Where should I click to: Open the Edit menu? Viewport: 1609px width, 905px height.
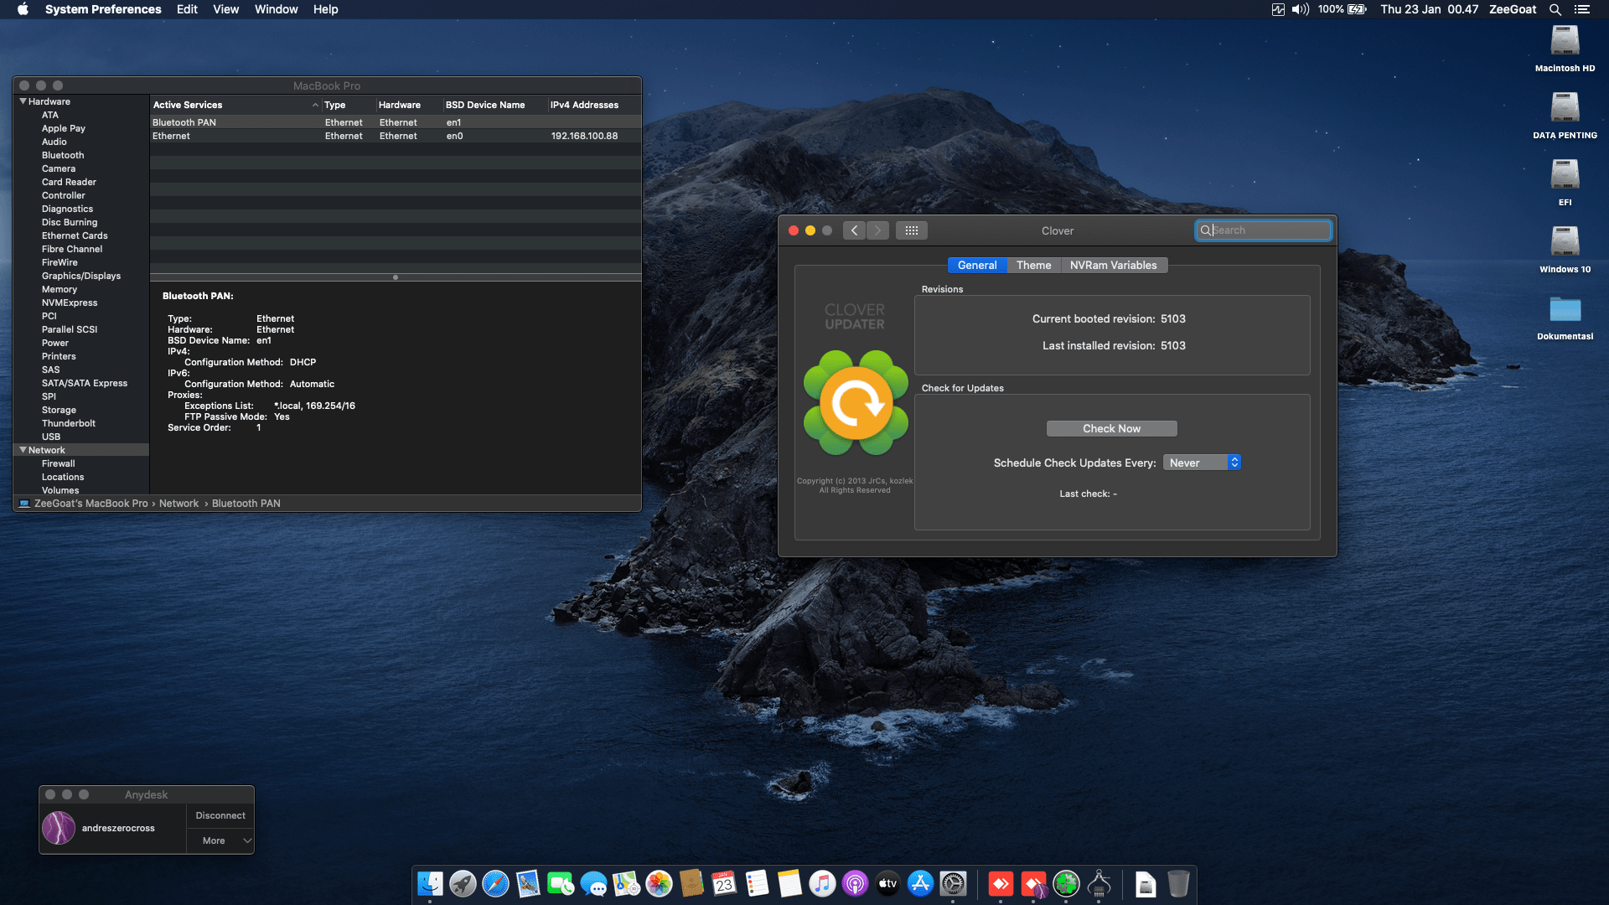[187, 9]
